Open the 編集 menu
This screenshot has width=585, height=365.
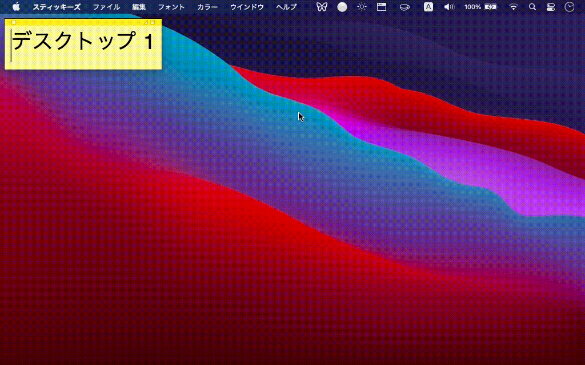[139, 7]
